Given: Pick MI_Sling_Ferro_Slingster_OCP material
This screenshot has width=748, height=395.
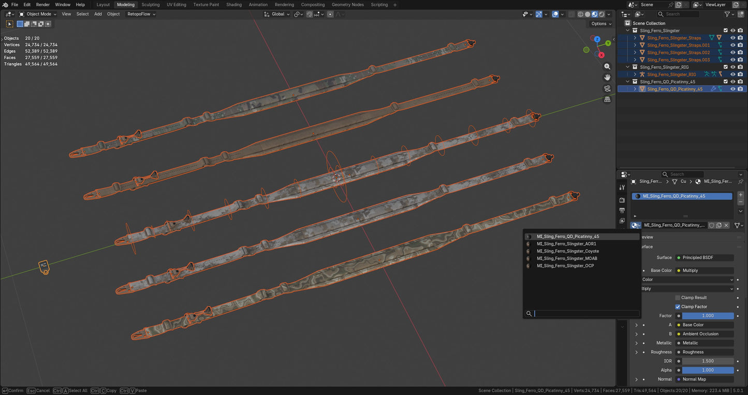Looking at the screenshot, I should tap(581, 266).
